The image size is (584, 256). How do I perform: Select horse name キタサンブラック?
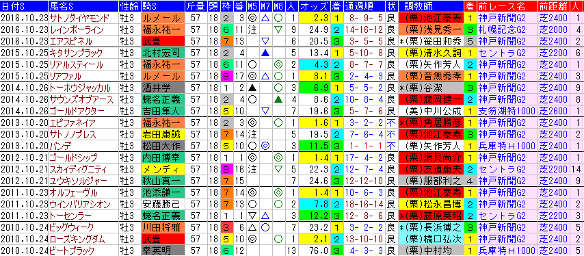click(x=77, y=53)
